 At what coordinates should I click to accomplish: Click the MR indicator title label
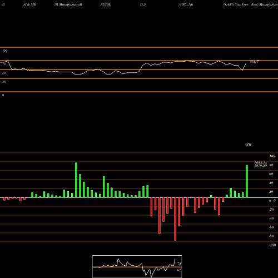pyautogui.click(x=248, y=145)
